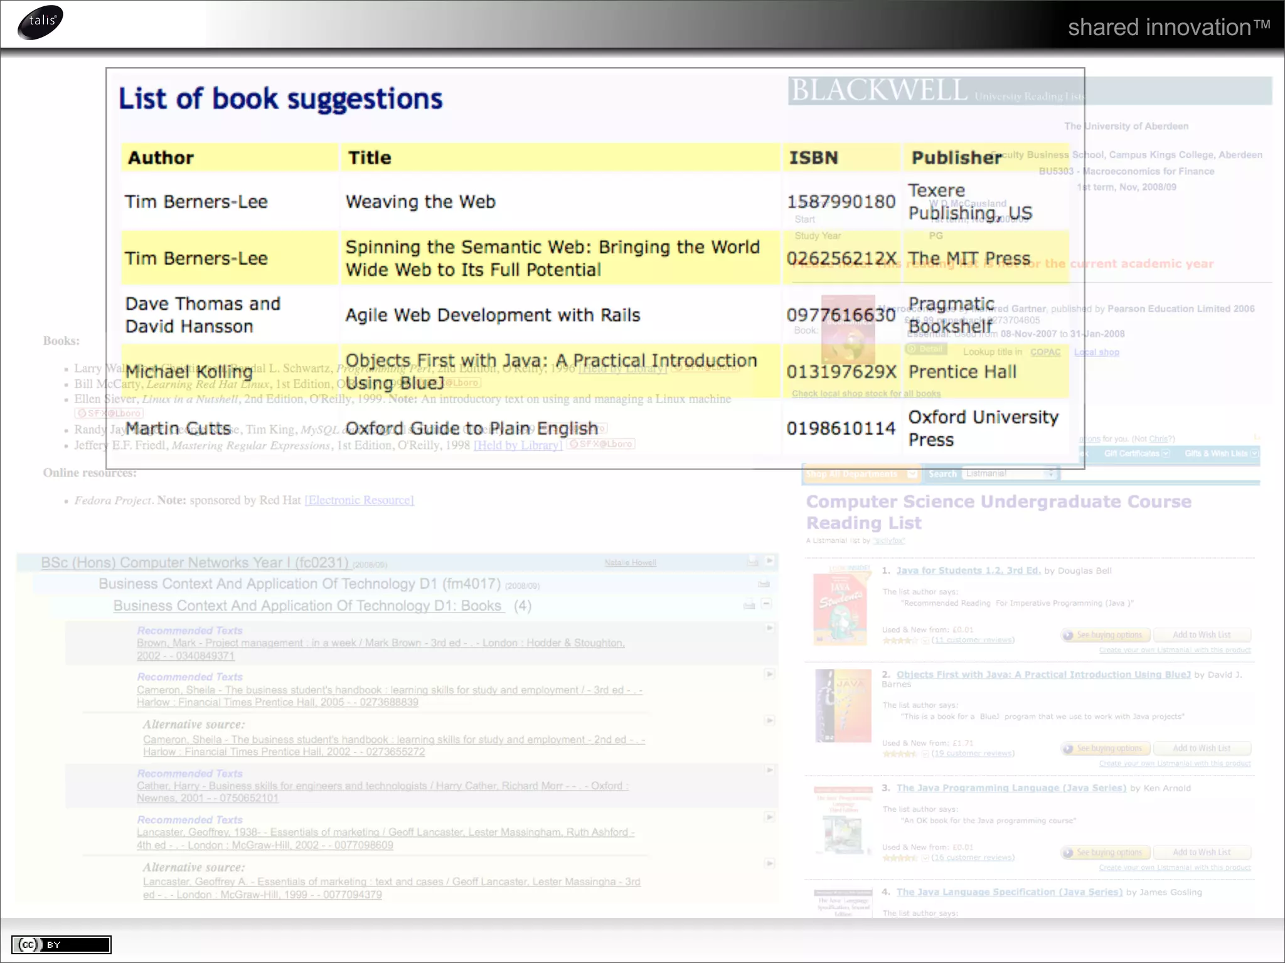The image size is (1285, 963).
Task: Open the 'Lancaster, Geoffrey, 1938- Essentials of marketing' entry
Action: pos(386,839)
